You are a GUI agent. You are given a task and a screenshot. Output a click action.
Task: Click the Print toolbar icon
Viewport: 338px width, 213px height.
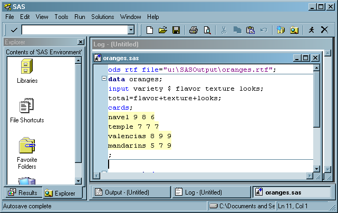click(x=194, y=30)
